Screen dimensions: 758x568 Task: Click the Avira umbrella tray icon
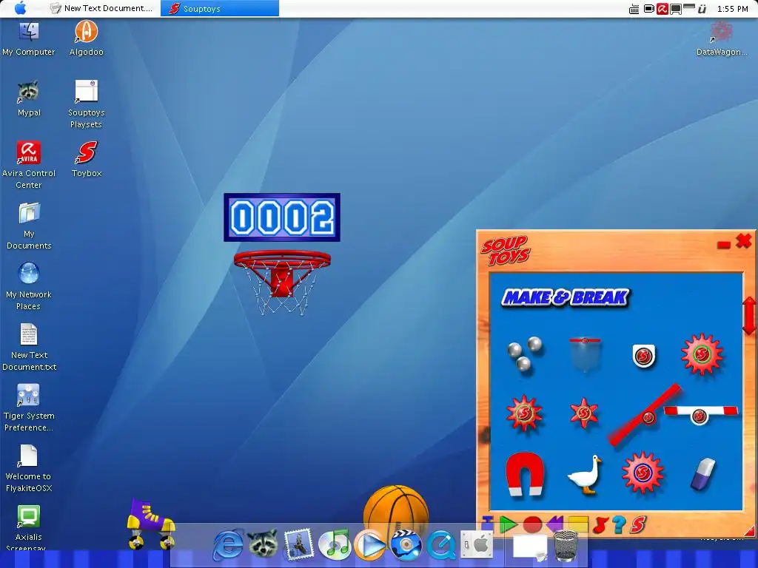[662, 8]
